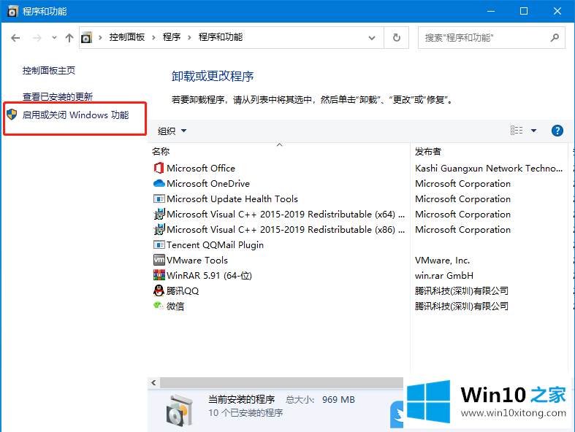Click the change view icon
The image size is (575, 432).
pyautogui.click(x=517, y=131)
